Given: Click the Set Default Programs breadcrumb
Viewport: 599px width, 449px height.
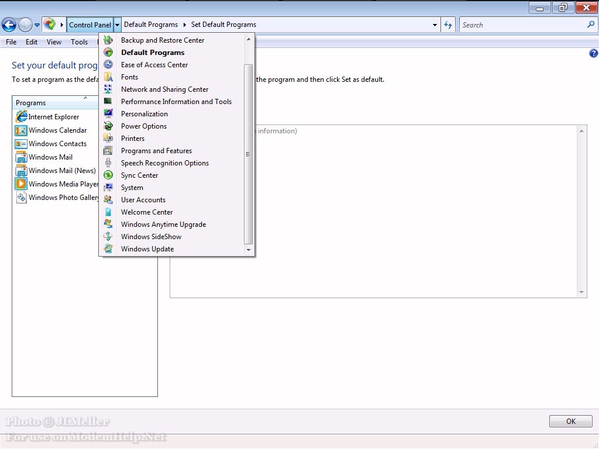Looking at the screenshot, I should click(x=224, y=25).
